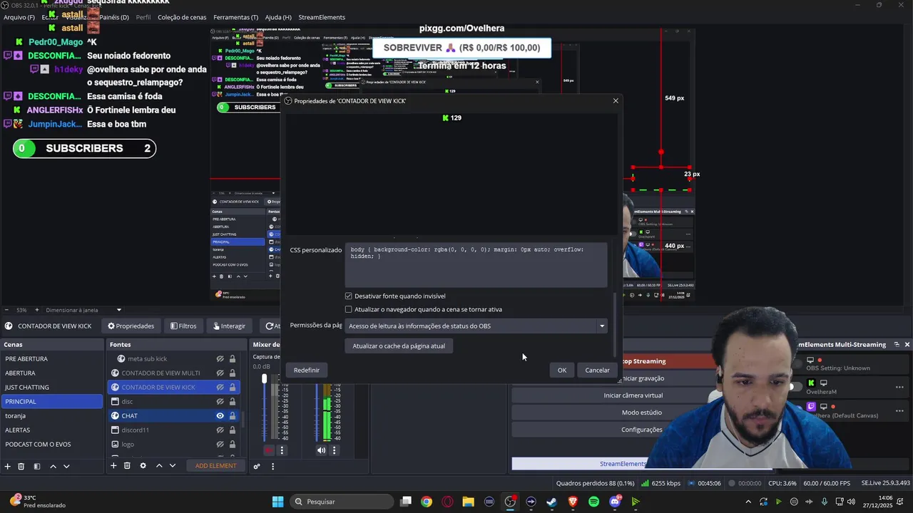The image size is (913, 513).
Task: Open Google Chrome from the taskbar
Action: tap(426, 502)
